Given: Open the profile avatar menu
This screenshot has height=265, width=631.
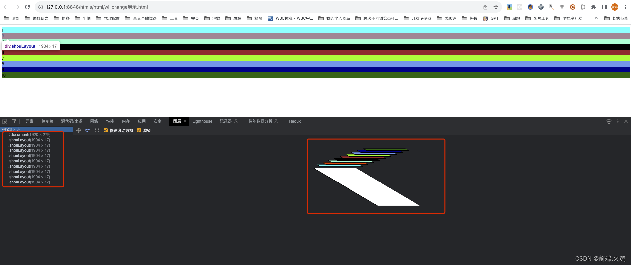Looking at the screenshot, I should tap(615, 7).
